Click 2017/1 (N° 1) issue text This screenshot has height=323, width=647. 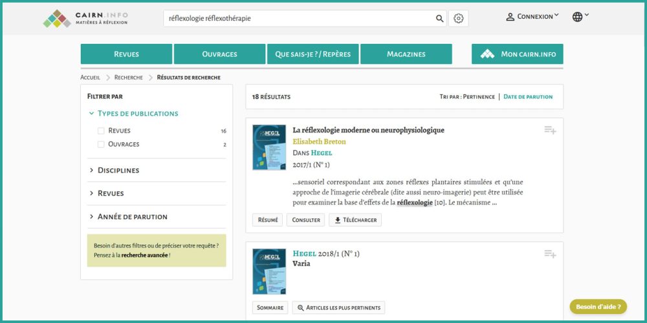pyautogui.click(x=311, y=165)
